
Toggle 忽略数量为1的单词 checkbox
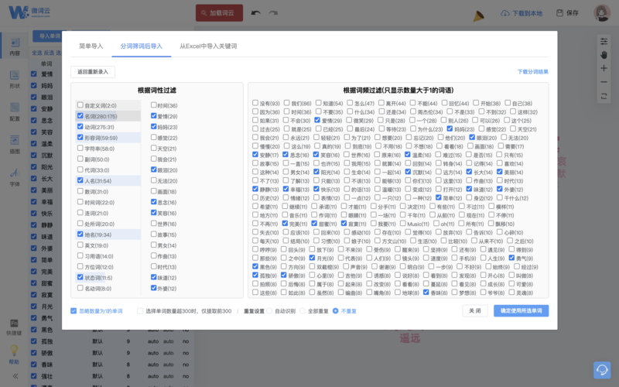point(74,311)
